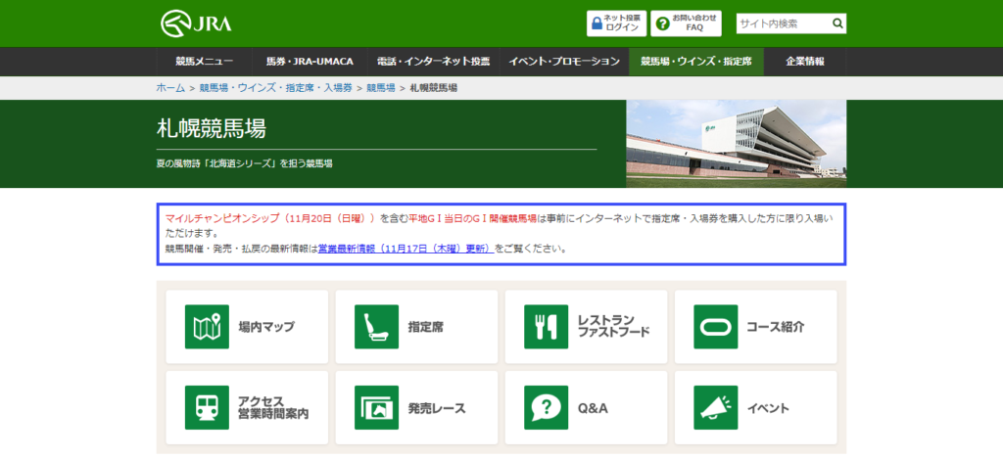The height and width of the screenshot is (459, 1003).
Task: Click the コース紹介 oval track icon
Action: (x=715, y=327)
